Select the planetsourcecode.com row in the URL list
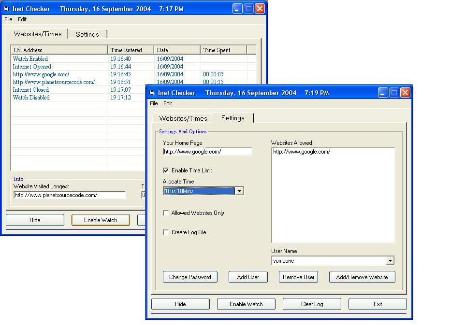Image resolution: width=465 pixels, height=325 pixels. pyautogui.click(x=54, y=82)
